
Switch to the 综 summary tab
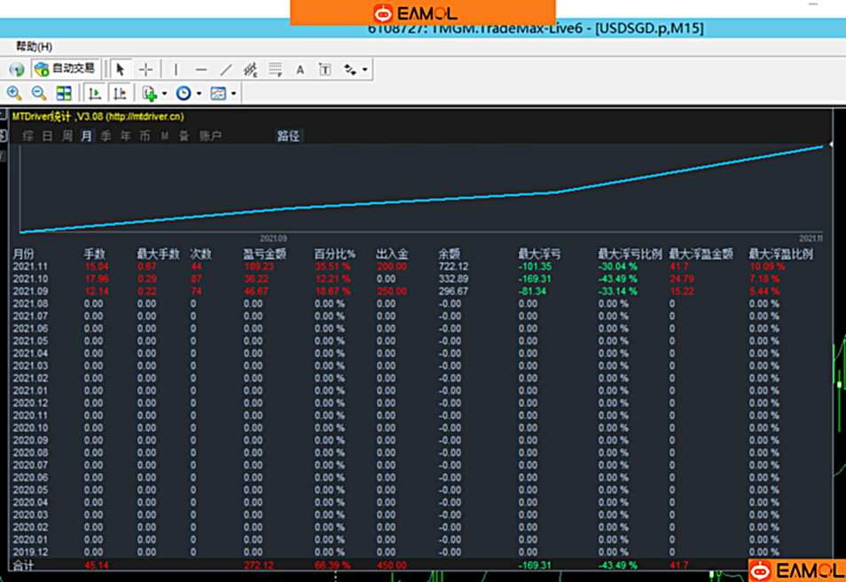(27, 136)
